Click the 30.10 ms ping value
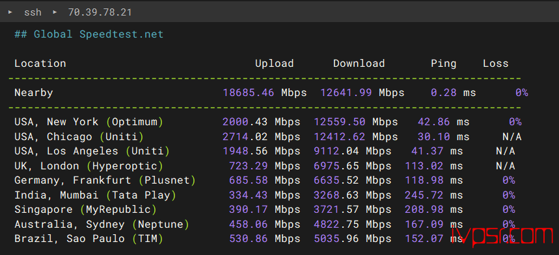This screenshot has height=255, width=559. coord(444,136)
